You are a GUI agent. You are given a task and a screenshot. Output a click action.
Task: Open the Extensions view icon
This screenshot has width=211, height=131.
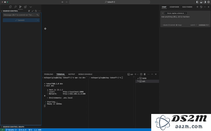pos(25,7)
